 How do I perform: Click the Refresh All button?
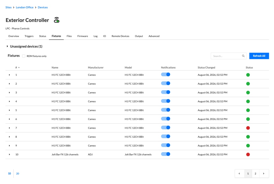pyautogui.click(x=259, y=56)
